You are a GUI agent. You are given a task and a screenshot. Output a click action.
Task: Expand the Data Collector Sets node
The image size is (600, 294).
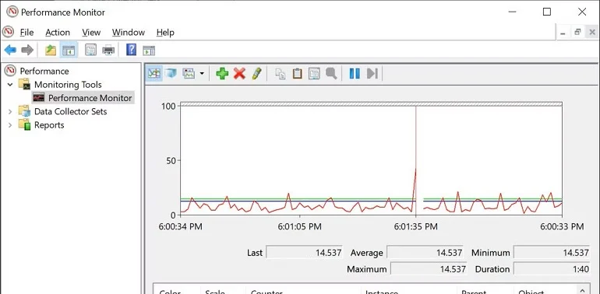(x=10, y=111)
